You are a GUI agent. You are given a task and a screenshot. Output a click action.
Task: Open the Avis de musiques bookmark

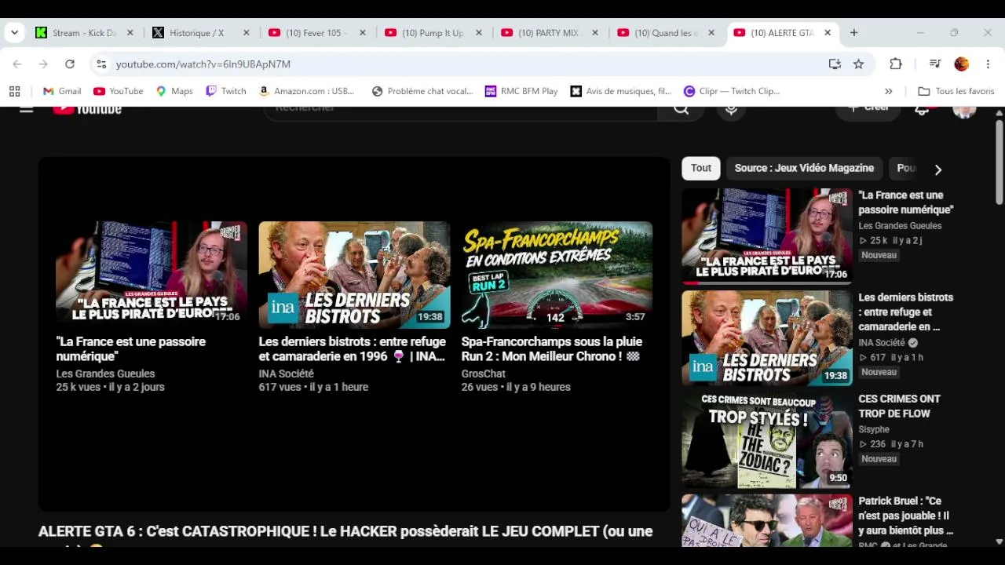point(621,91)
